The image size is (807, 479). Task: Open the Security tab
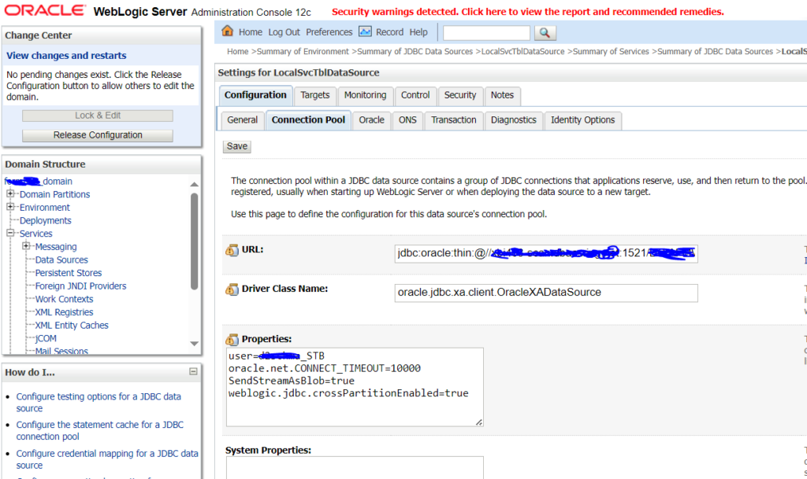click(x=460, y=95)
